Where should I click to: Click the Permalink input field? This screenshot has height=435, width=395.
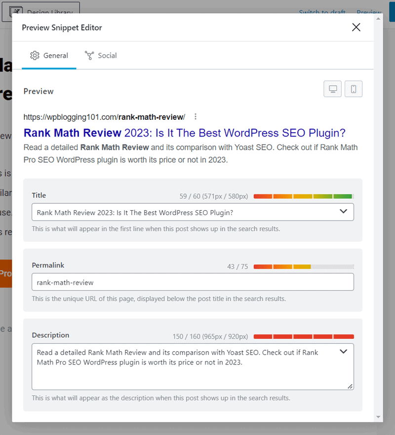[193, 282]
